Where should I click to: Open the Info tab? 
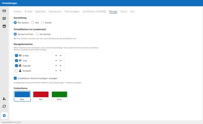[x=132, y=12]
